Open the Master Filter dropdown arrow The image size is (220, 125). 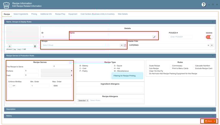[212, 45]
